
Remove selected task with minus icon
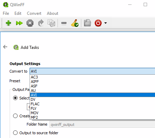pyautogui.click(x=64, y=23)
